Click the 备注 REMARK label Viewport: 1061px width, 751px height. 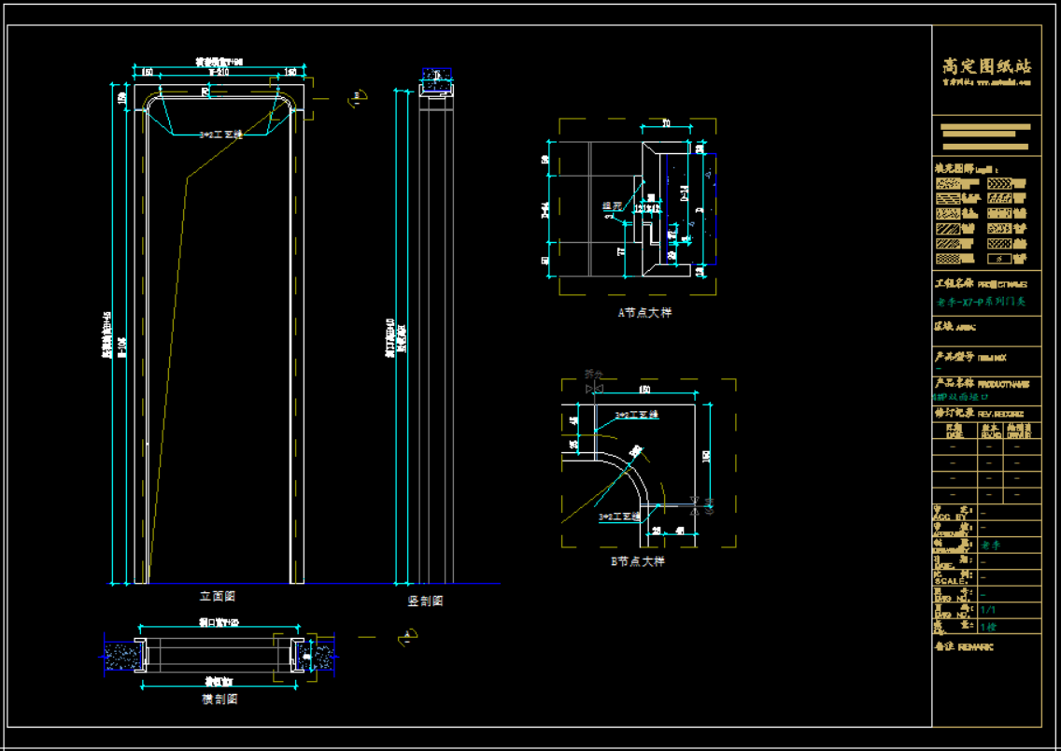coord(964,646)
